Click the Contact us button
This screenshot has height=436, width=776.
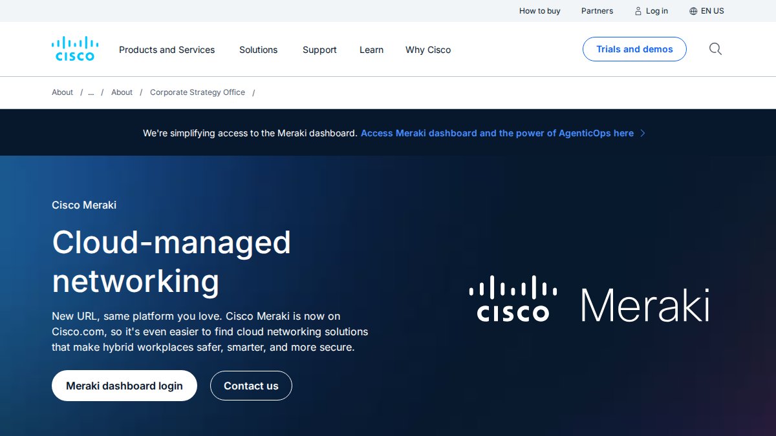(251, 386)
